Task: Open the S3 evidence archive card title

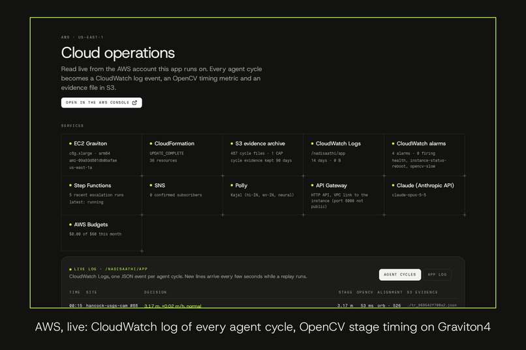Action: pos(260,143)
